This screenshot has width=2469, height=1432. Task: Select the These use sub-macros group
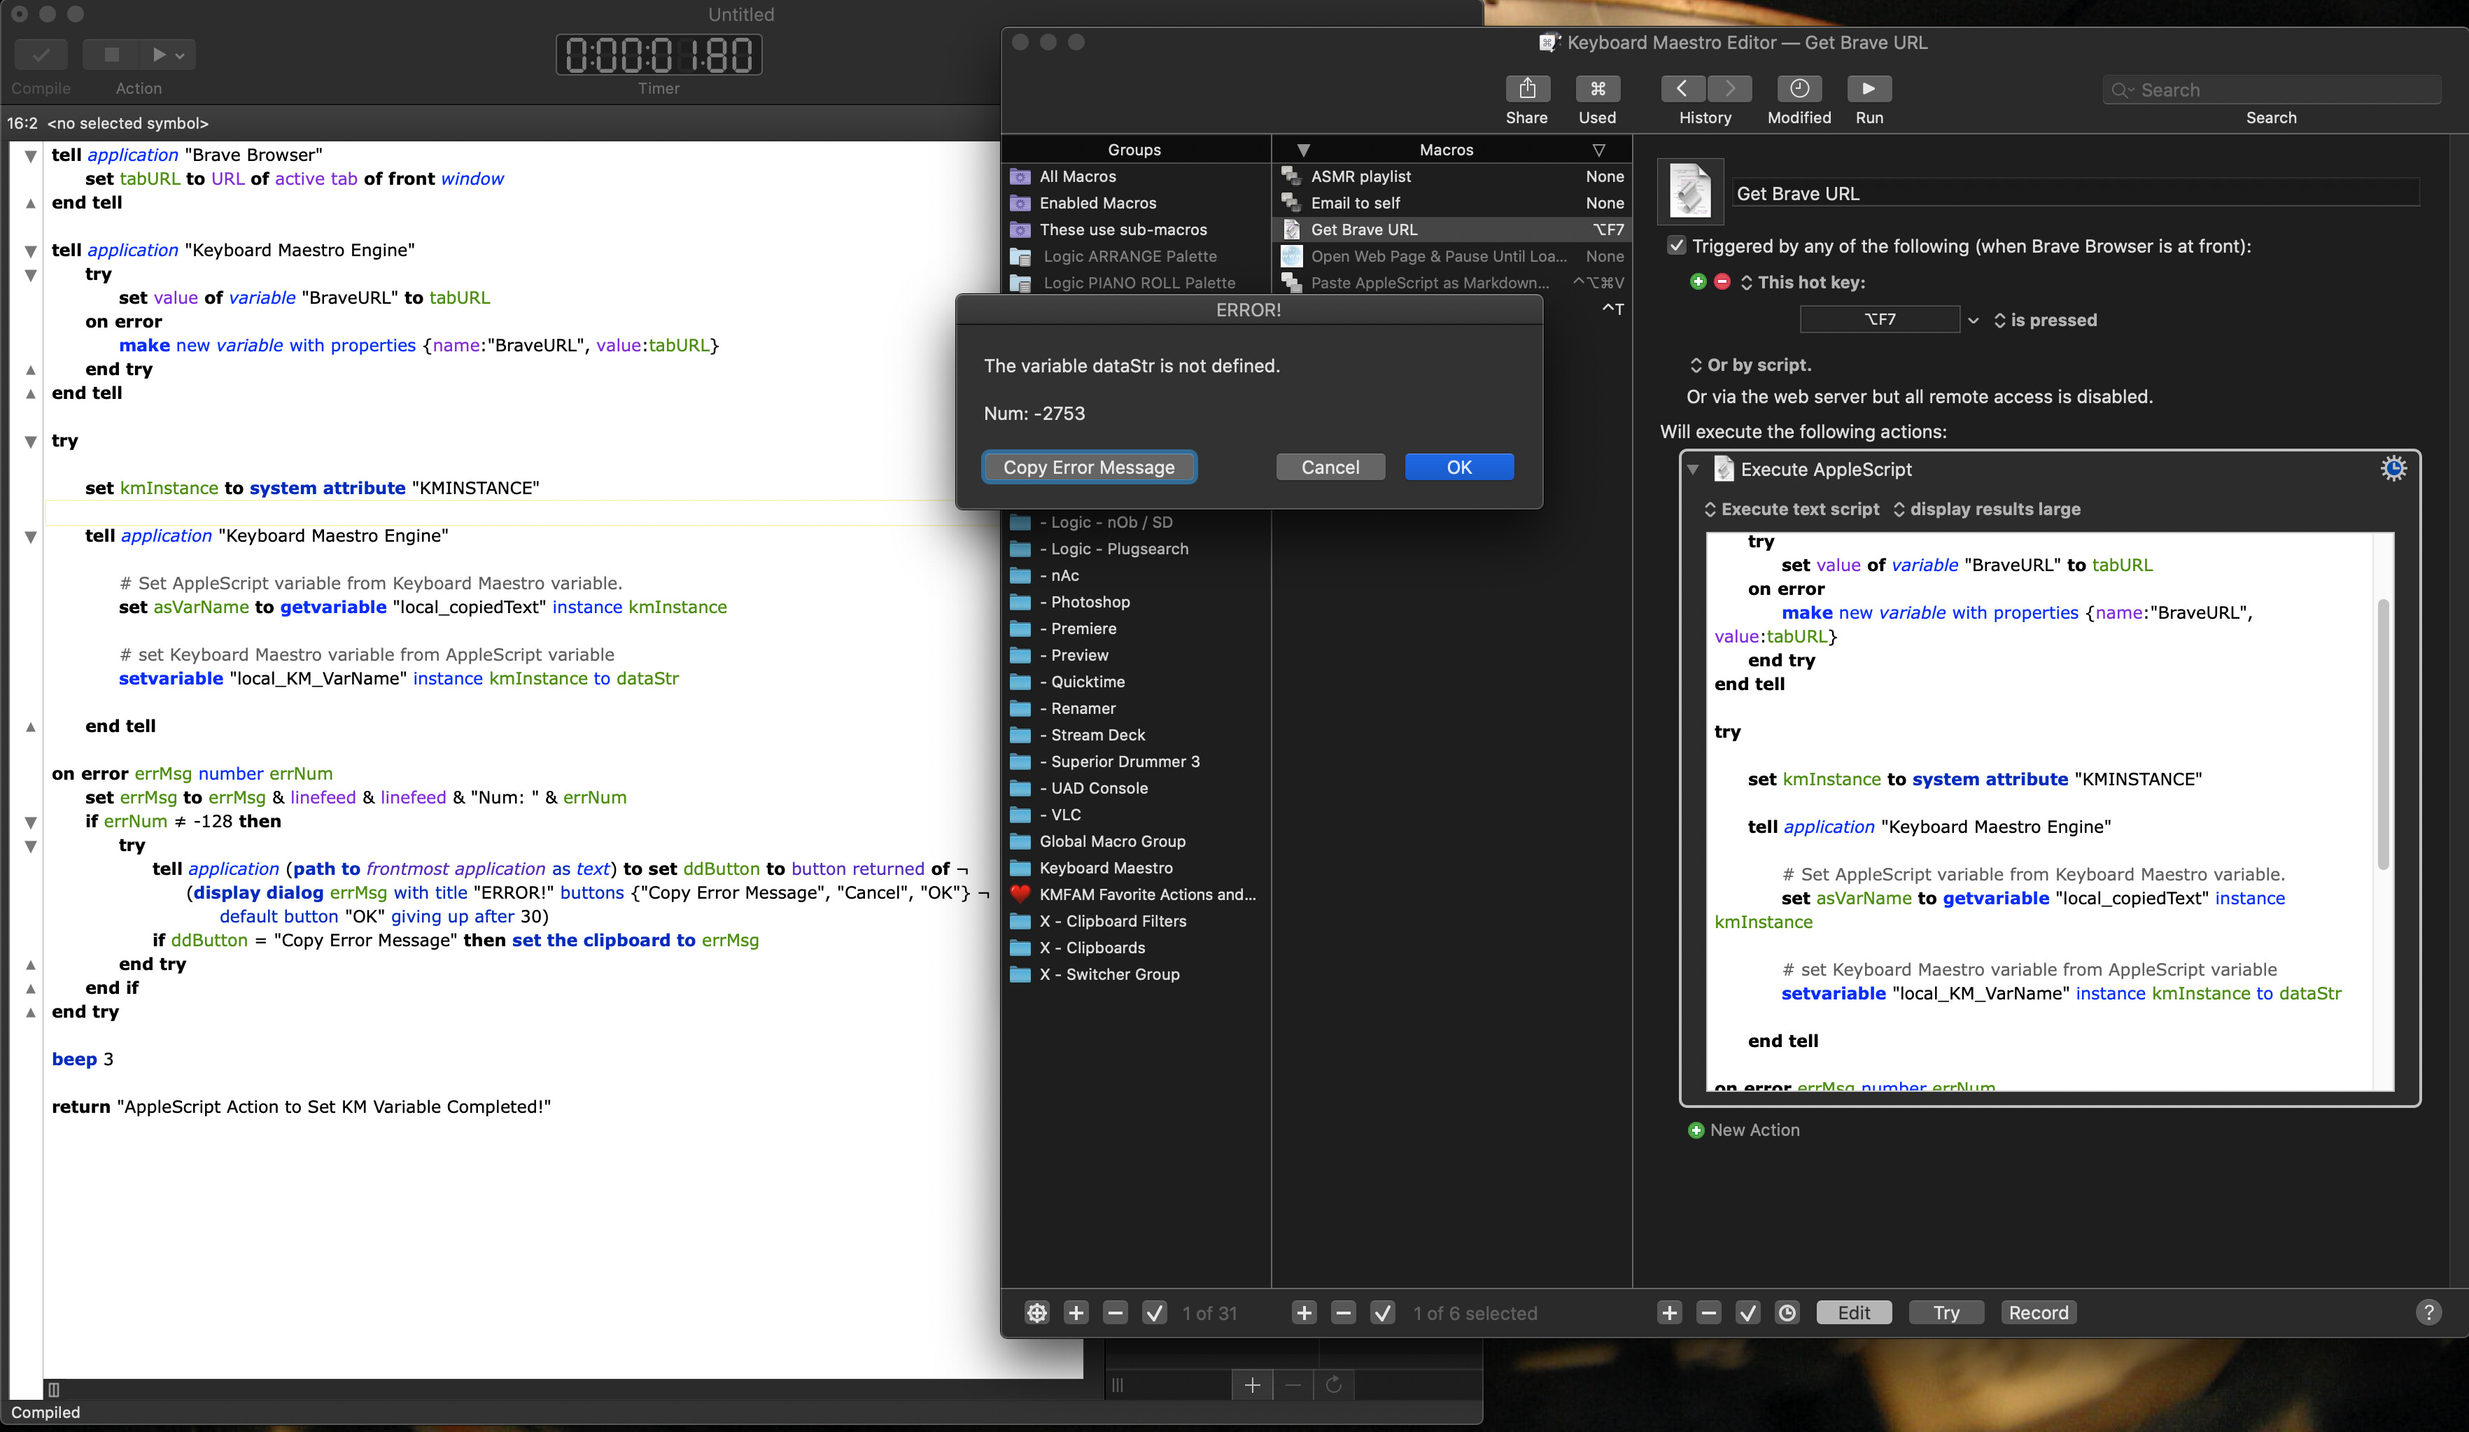tap(1137, 230)
